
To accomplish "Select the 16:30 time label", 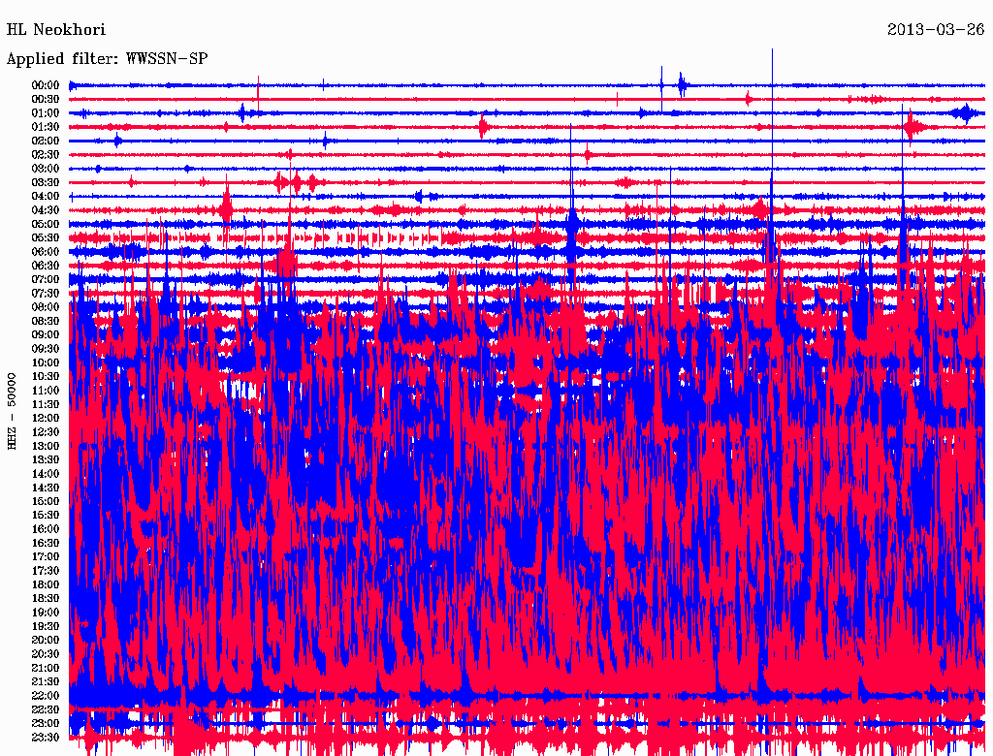I will [46, 543].
